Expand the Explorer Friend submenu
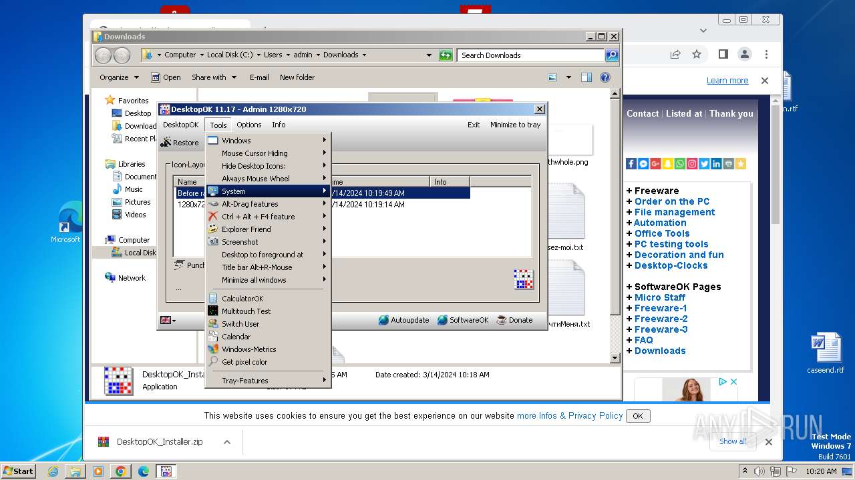This screenshot has height=480, width=855. click(269, 229)
